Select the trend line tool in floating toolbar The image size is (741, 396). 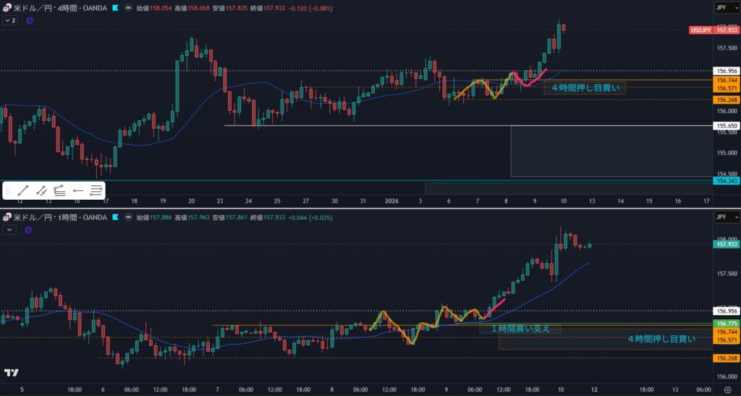[x=23, y=191]
